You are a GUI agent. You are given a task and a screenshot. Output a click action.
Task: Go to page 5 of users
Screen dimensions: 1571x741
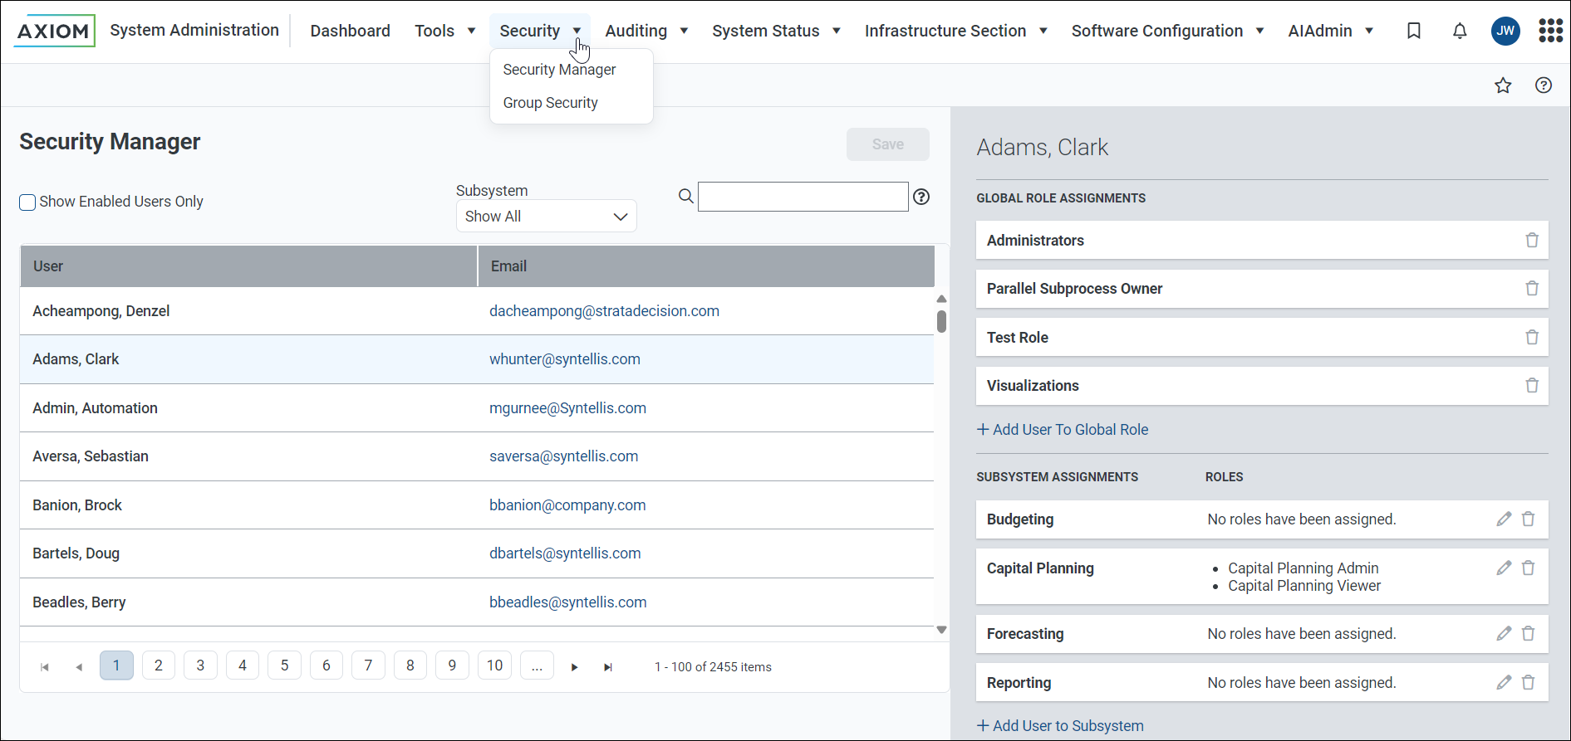click(x=284, y=665)
